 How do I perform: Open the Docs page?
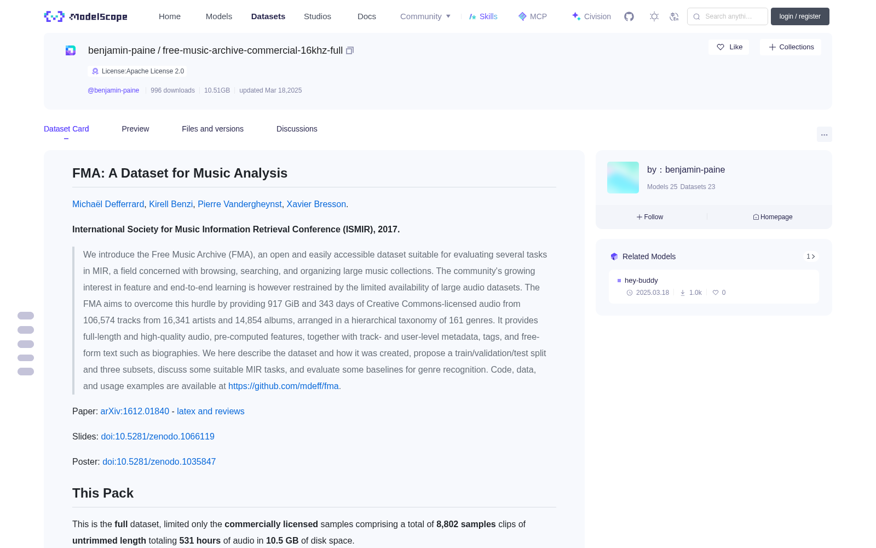(x=367, y=16)
